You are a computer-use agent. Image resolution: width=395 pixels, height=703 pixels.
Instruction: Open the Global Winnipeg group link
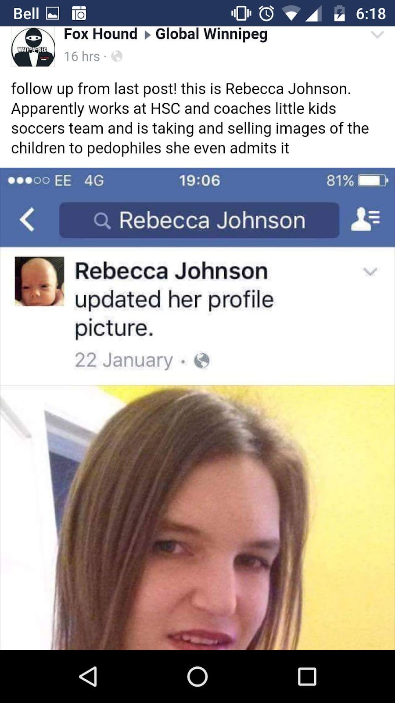212,34
